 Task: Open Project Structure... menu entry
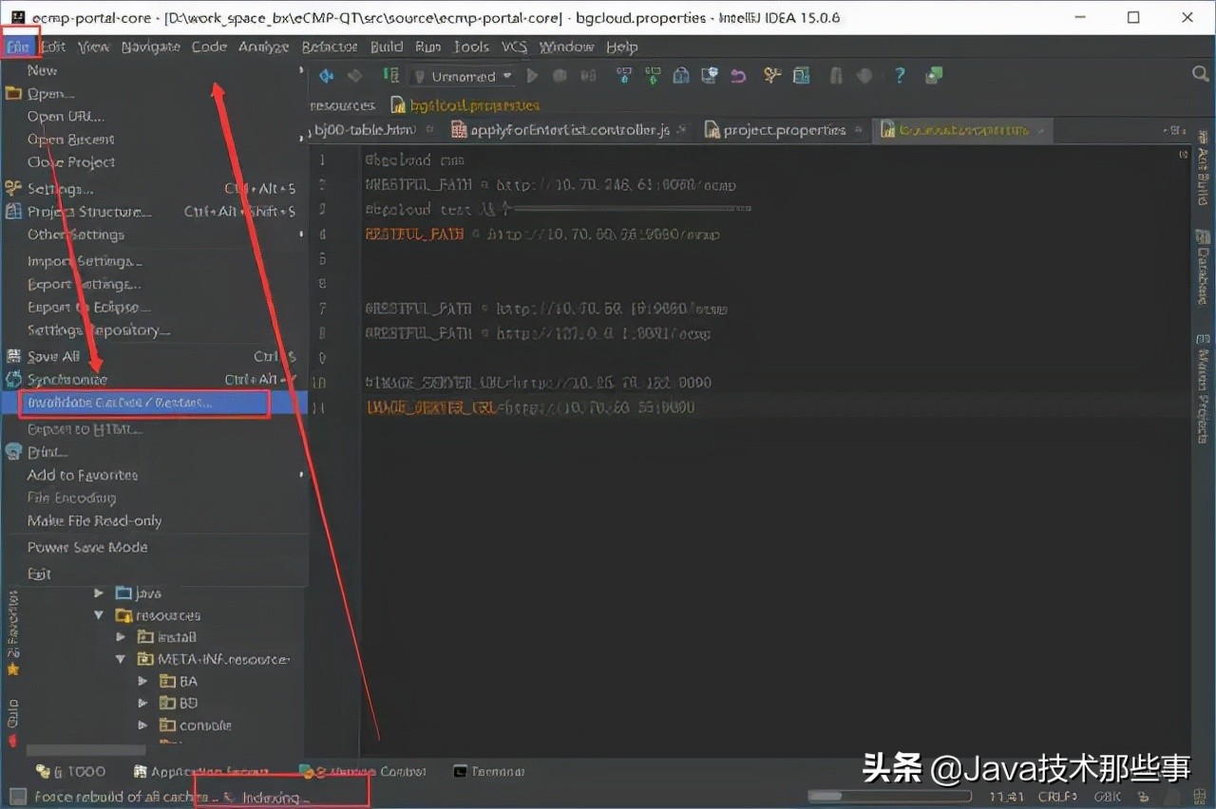point(154,211)
